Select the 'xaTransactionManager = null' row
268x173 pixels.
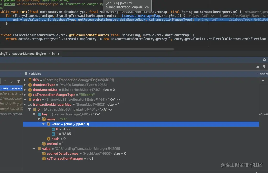click(141, 159)
